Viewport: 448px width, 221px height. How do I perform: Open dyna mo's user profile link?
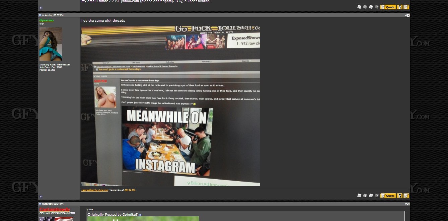47,20
